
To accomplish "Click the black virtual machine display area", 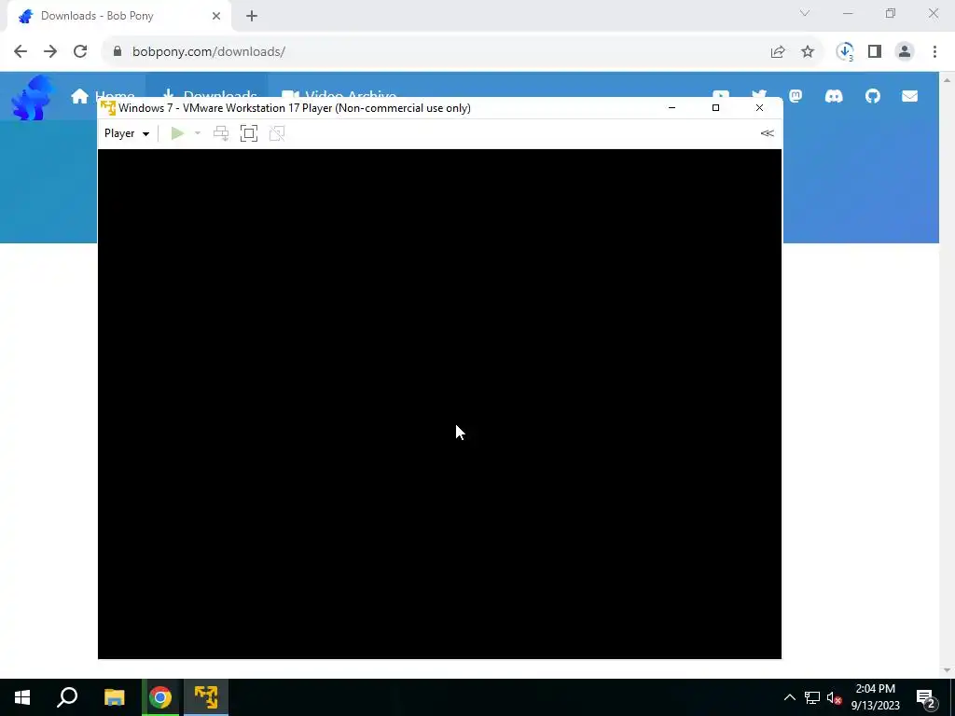I will point(439,404).
